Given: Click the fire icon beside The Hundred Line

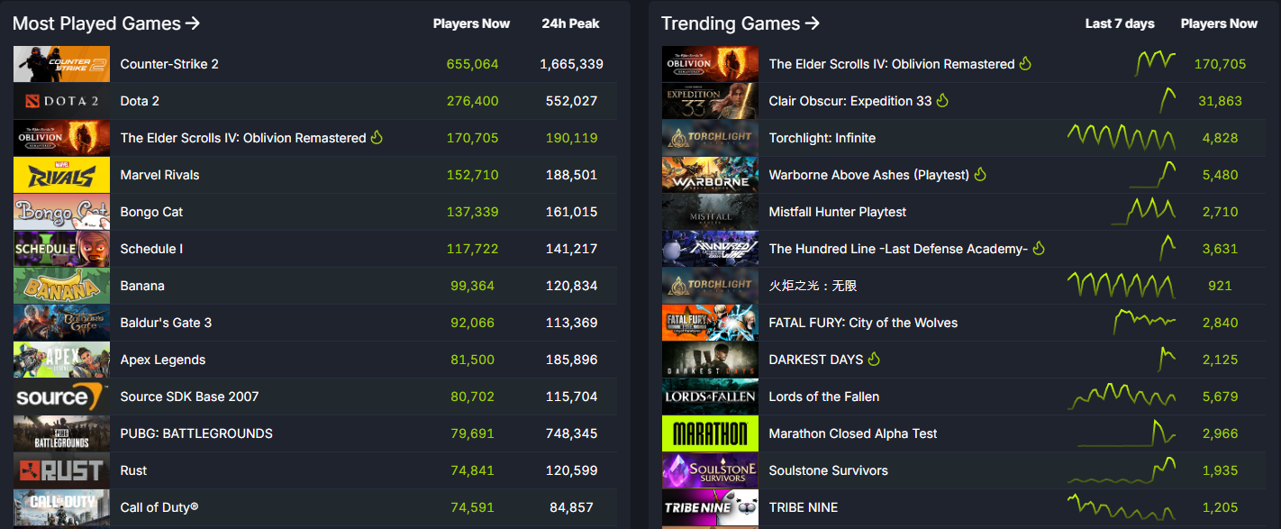Looking at the screenshot, I should tap(1039, 248).
